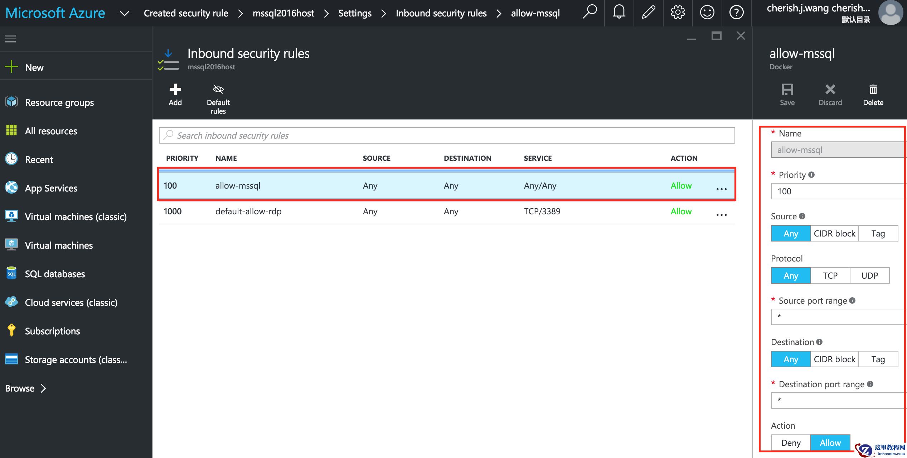The width and height of the screenshot is (907, 458).
Task: Open the feedback smiley icon
Action: point(707,13)
